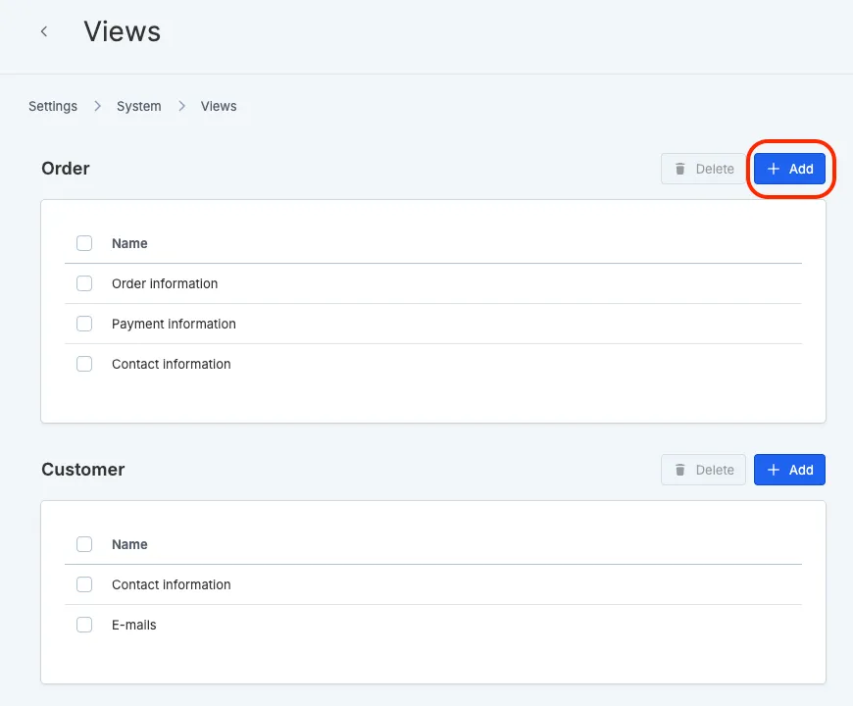The width and height of the screenshot is (853, 706).
Task: Open Contact information view under Order
Action: point(172,364)
